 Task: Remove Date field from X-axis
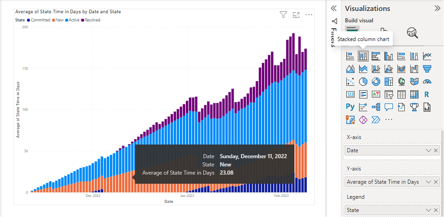436,150
